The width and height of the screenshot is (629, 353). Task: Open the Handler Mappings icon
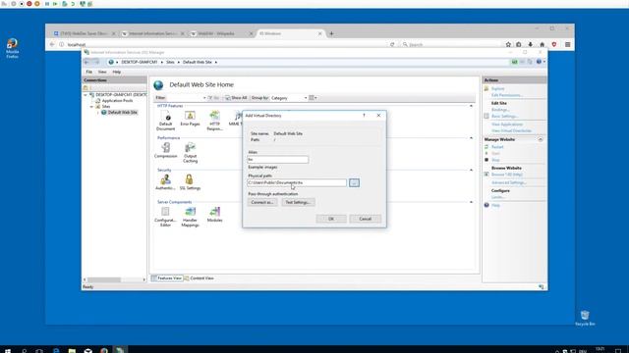190,217
